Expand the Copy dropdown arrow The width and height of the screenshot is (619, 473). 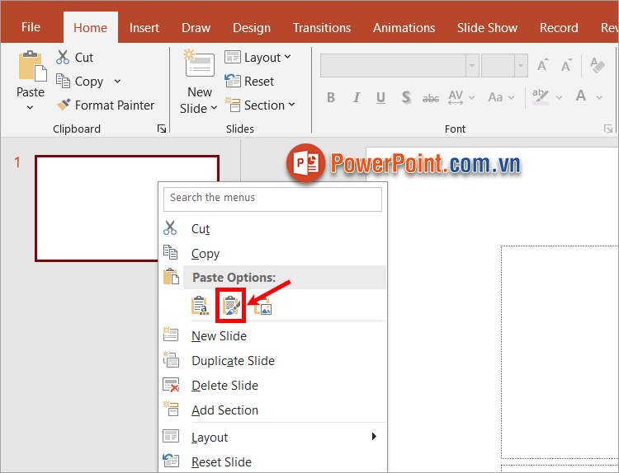click(x=117, y=82)
